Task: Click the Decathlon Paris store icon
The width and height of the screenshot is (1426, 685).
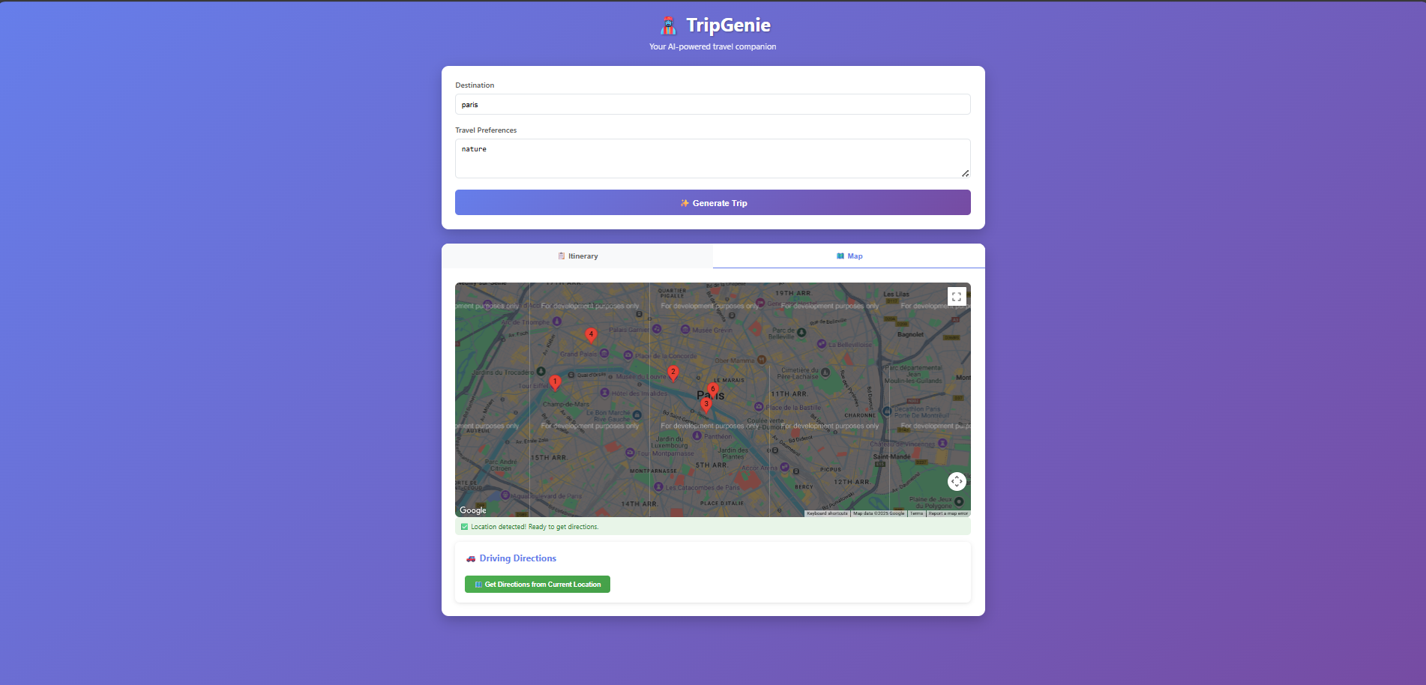Action: (888, 411)
